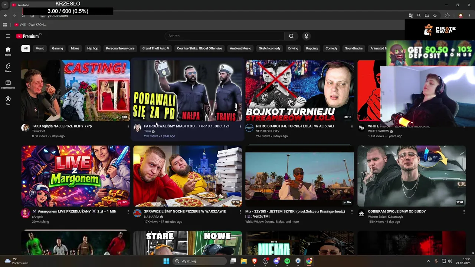Click the search magnifier button

tap(291, 36)
